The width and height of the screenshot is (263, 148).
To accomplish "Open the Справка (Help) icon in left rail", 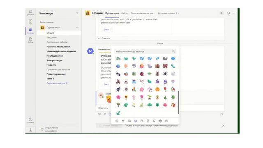I will pos(30,120).
